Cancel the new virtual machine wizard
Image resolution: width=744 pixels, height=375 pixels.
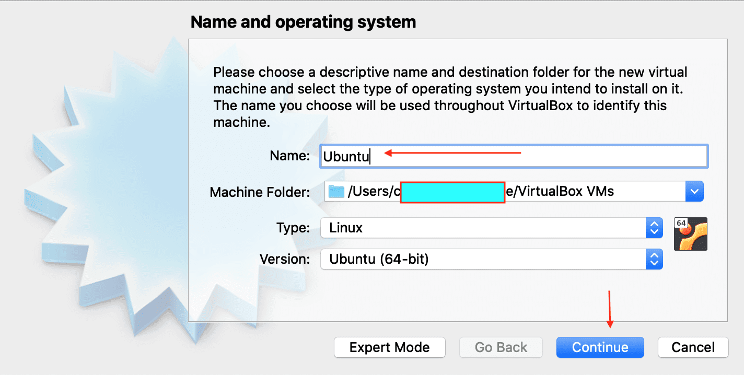pyautogui.click(x=693, y=347)
